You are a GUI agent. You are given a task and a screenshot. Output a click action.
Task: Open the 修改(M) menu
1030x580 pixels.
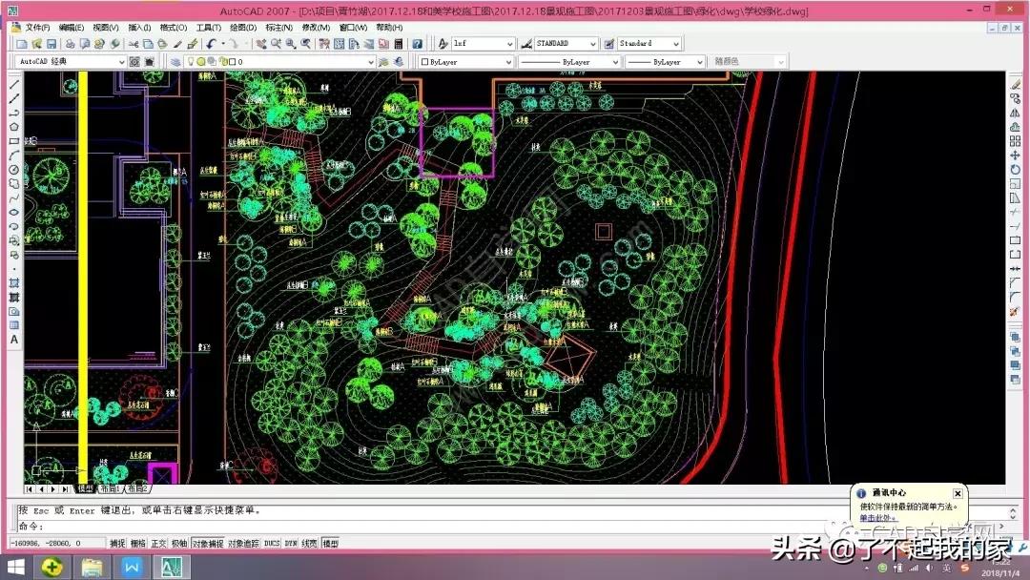click(x=316, y=28)
